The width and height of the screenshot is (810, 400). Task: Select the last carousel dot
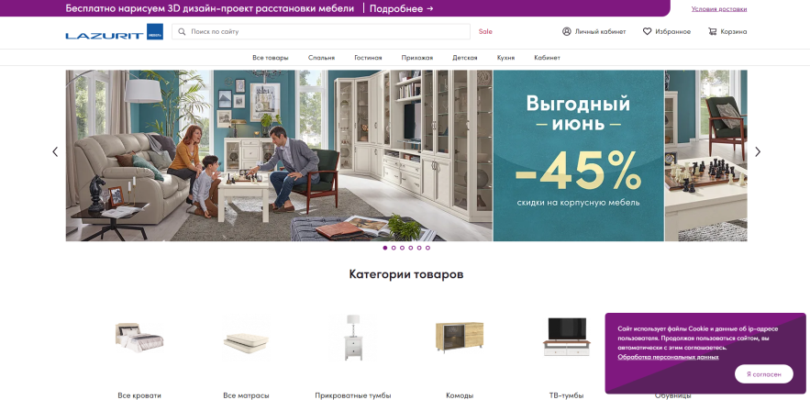pos(427,248)
